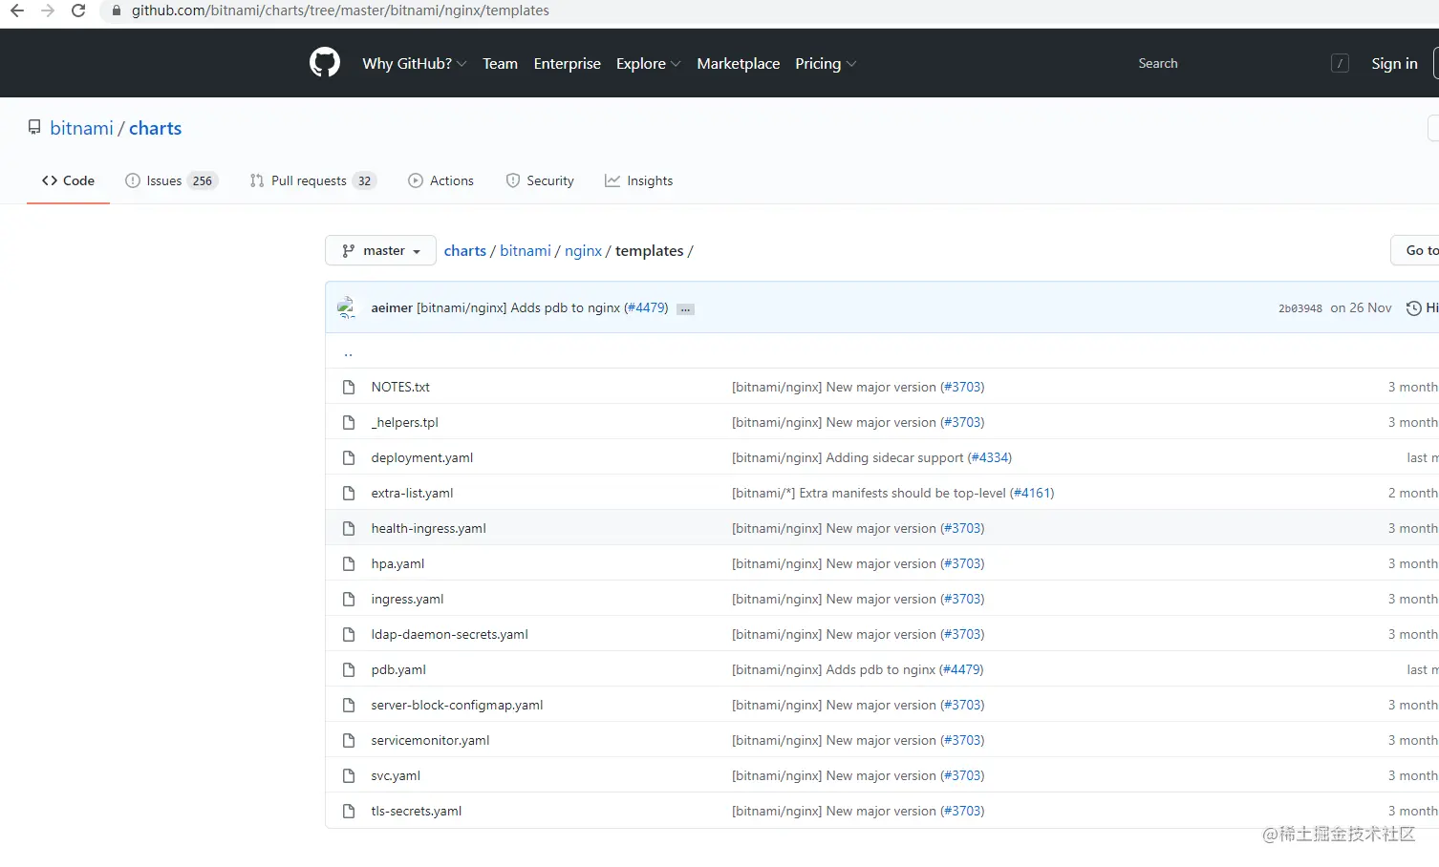Click file icon next to _helpers.tpl
The width and height of the screenshot is (1439, 867).
click(349, 422)
